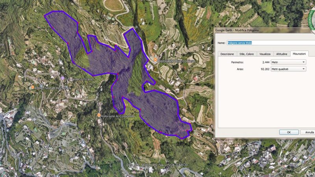Viewport: 315px width, 177px height.
Task: Open the Stile, Colore tab
Action: [x=246, y=54]
